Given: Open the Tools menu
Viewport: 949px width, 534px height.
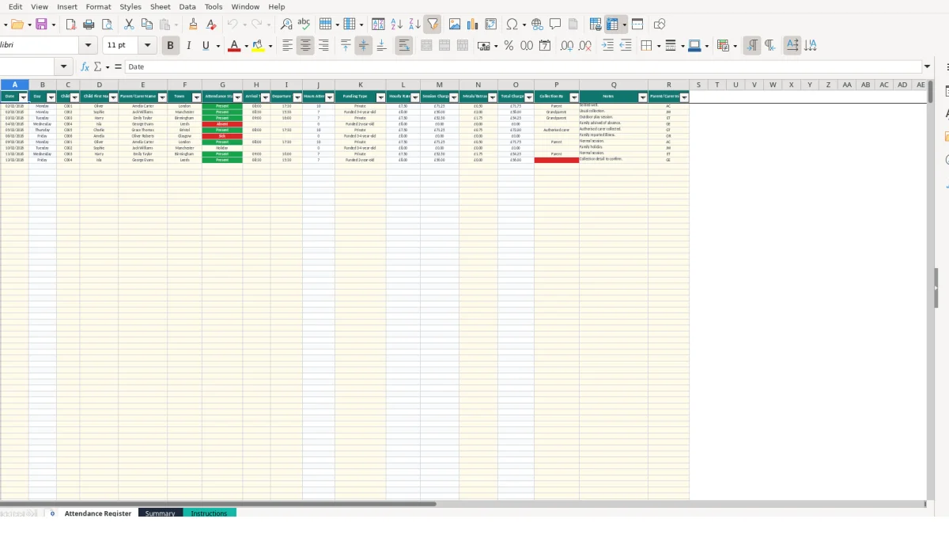Looking at the screenshot, I should coord(214,6).
